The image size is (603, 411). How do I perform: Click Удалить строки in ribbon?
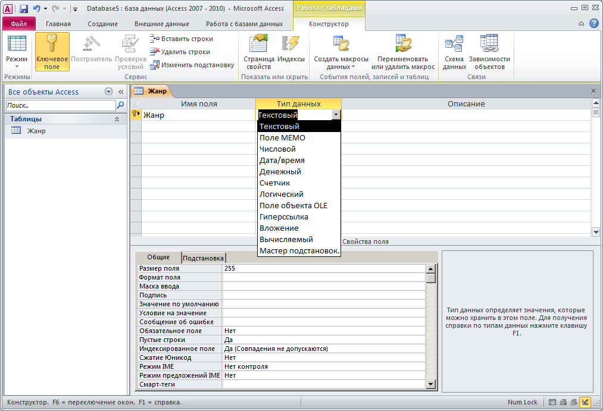(x=180, y=52)
